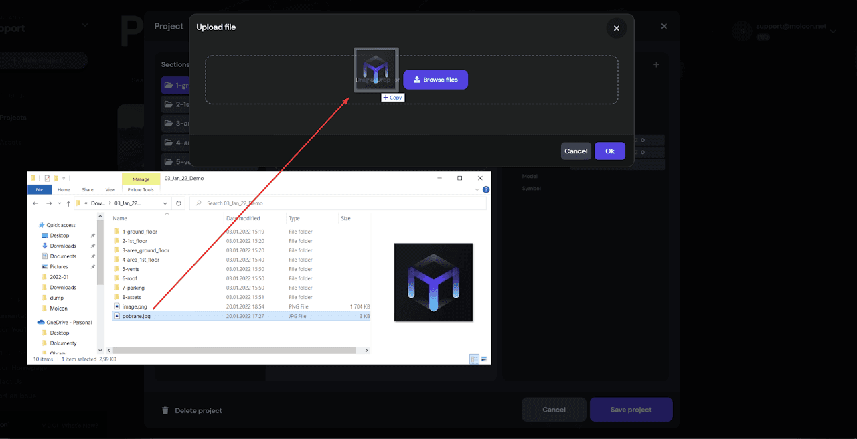Open the recent locations dropdown arrow

(59, 203)
